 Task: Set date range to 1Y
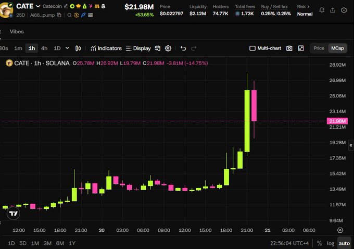pyautogui.click(x=72, y=243)
